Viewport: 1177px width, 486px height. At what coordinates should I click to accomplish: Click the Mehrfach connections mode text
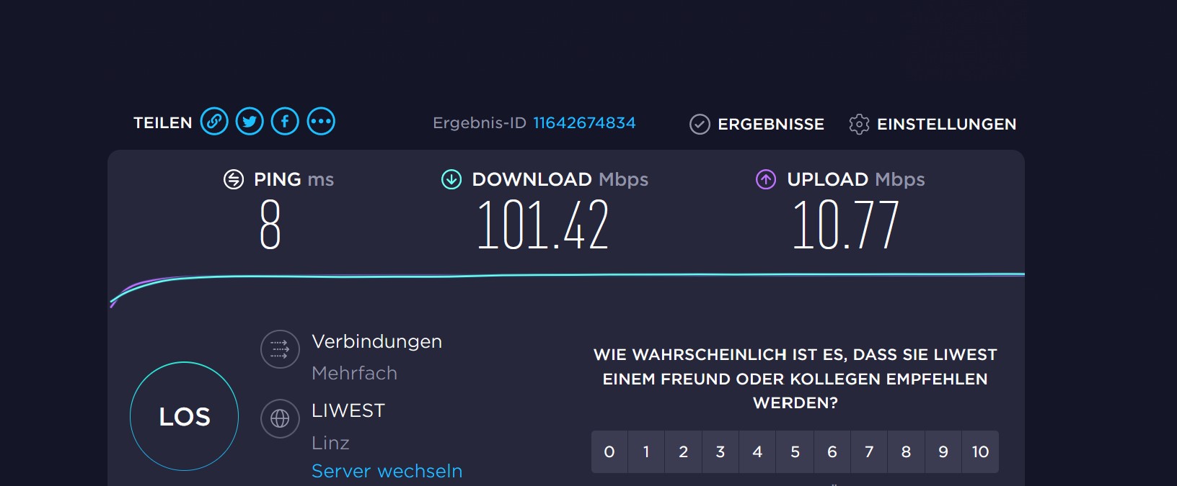pos(354,373)
